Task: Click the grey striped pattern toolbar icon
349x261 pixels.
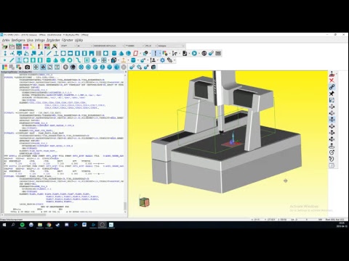Action: [x=99, y=53]
